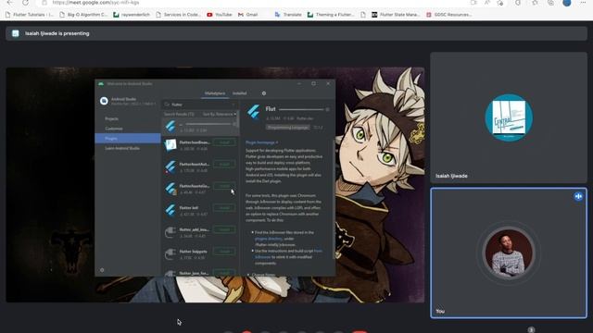The image size is (593, 333).
Task: Click the large Flutter logo in plugin details
Action: point(253,112)
